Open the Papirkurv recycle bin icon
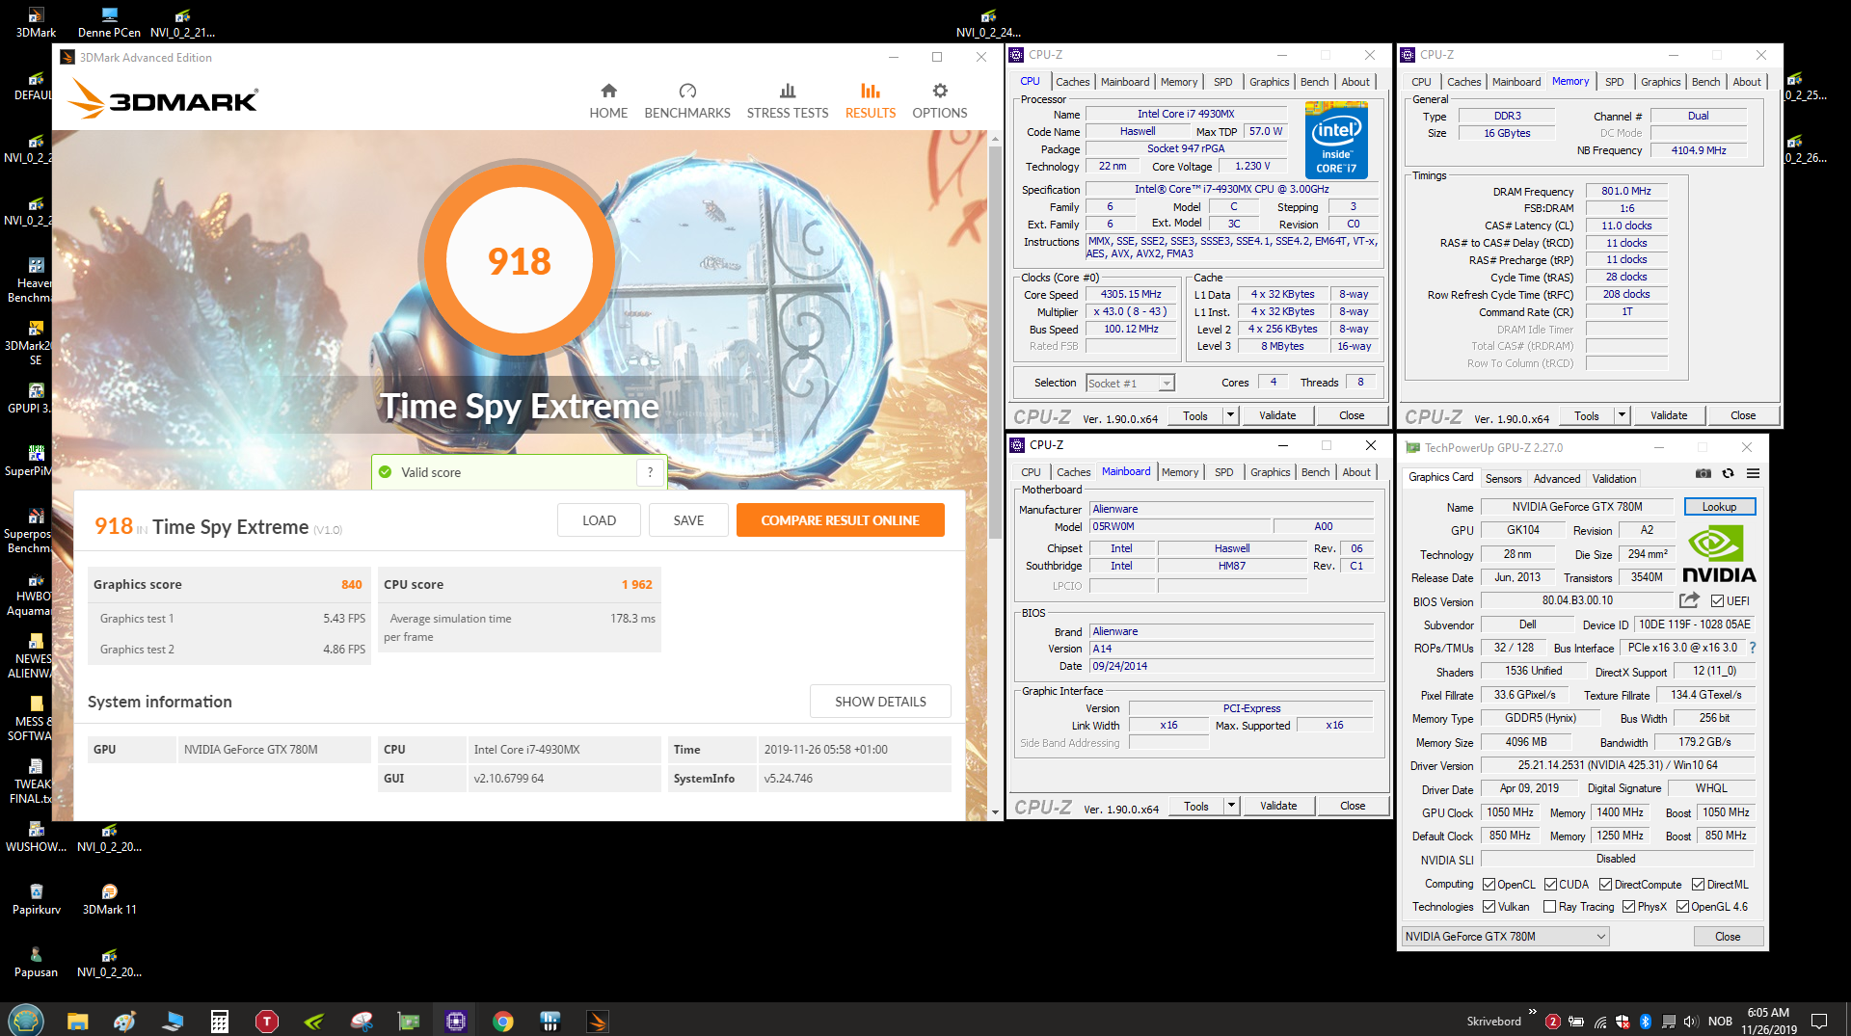Image resolution: width=1851 pixels, height=1036 pixels. (36, 899)
